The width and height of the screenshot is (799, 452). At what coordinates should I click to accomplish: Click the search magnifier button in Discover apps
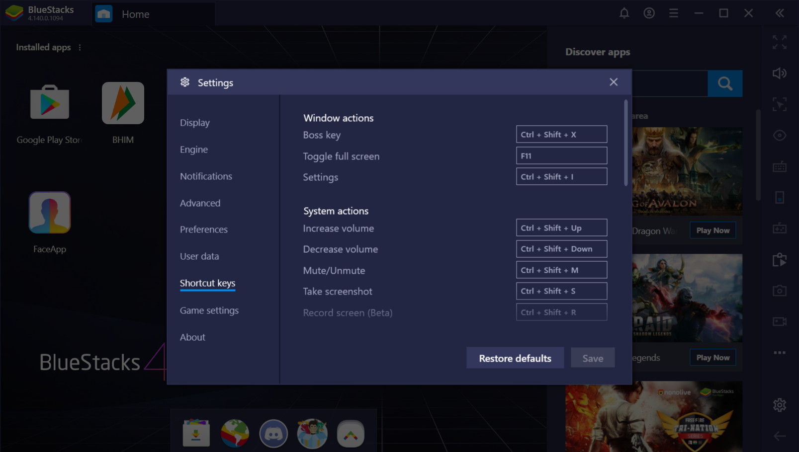click(x=725, y=83)
